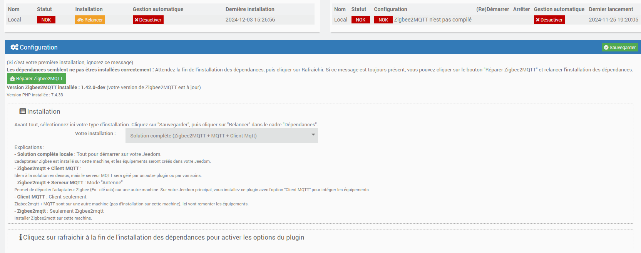Viewport: 641px width, 253px height.
Task: Open the Votre installation dropdown
Action: pyautogui.click(x=222, y=136)
